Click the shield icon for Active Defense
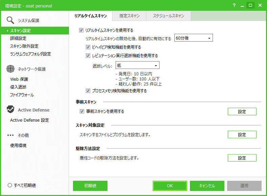Viewport: 267px width, 196px height. tap(10, 109)
